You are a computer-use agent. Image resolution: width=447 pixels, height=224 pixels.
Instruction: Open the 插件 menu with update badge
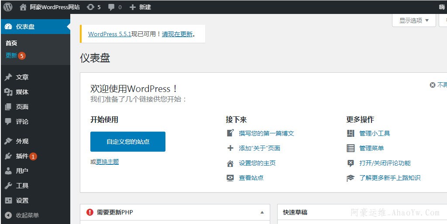pyautogui.click(x=22, y=156)
